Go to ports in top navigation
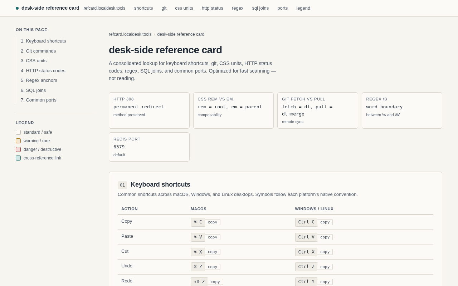This screenshot has width=458, height=286. (x=282, y=8)
